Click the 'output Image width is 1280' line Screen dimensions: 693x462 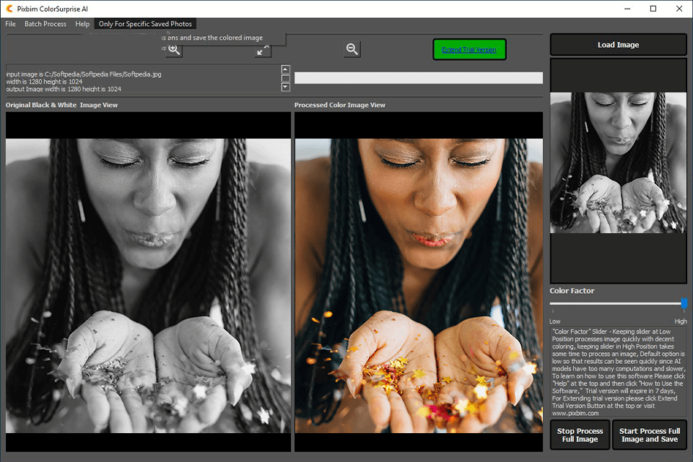click(64, 89)
